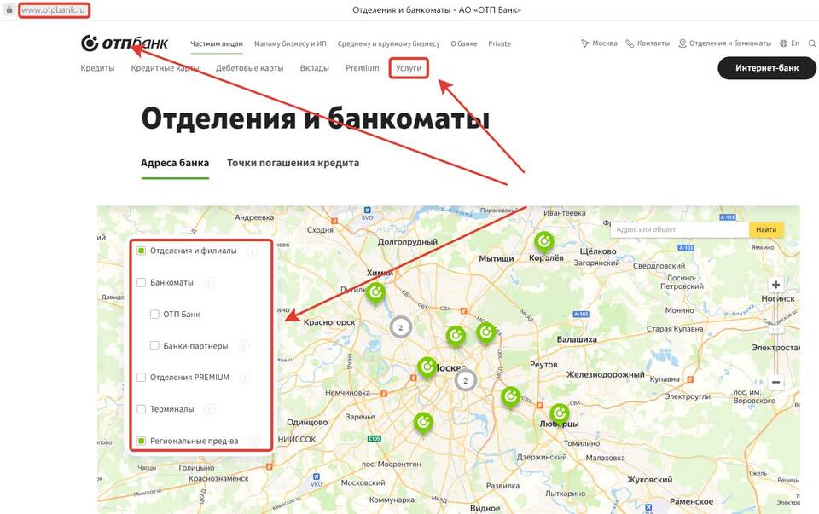The image size is (819, 514).
Task: Click the branch marker near Химки
Action: pos(375,294)
